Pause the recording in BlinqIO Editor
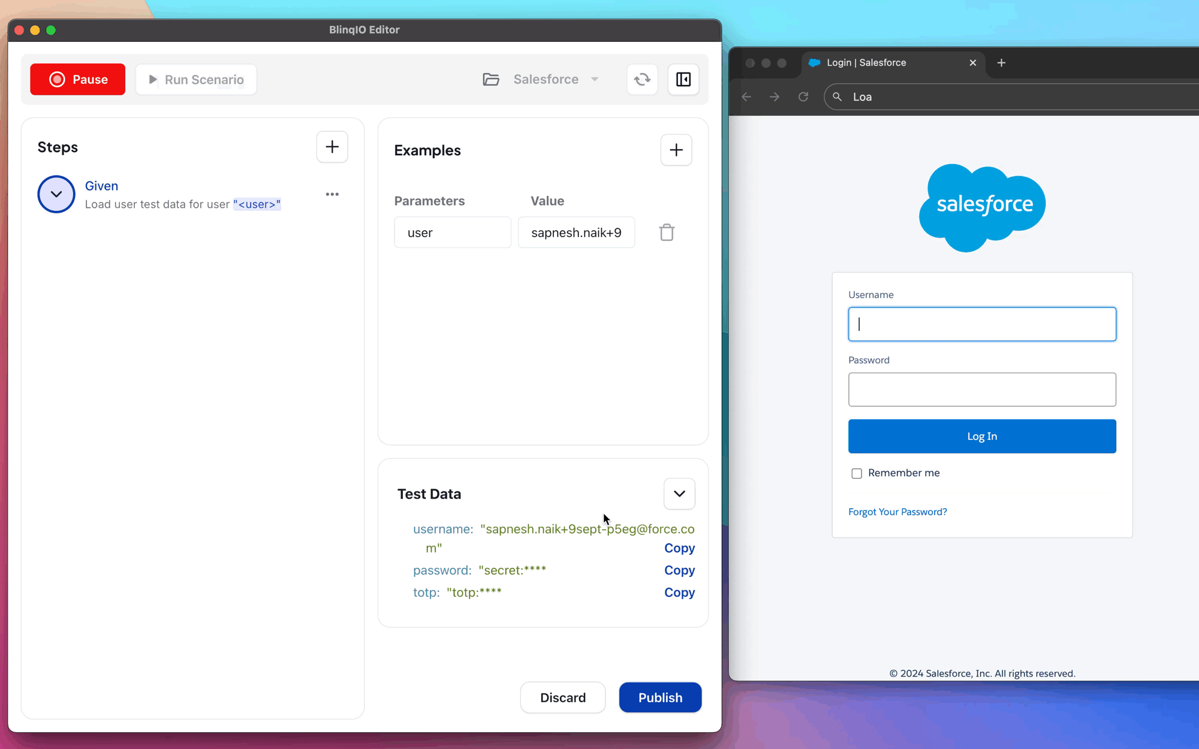This screenshot has height=749, width=1199. 78,79
